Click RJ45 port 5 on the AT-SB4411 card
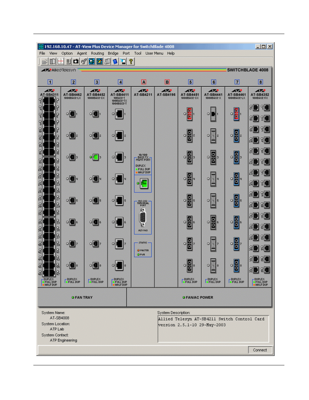Screen dimensions: 309x400 point(119,200)
